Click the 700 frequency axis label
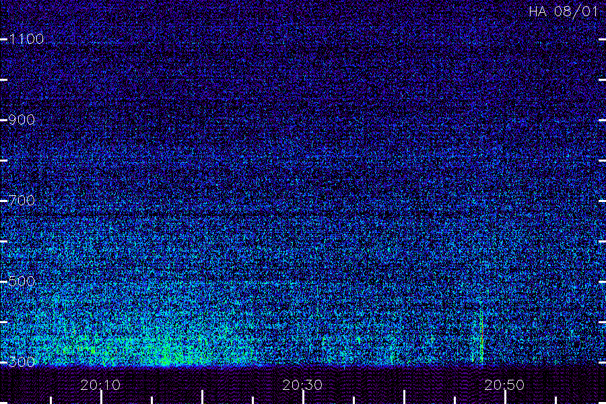606x404 pixels. (22, 201)
